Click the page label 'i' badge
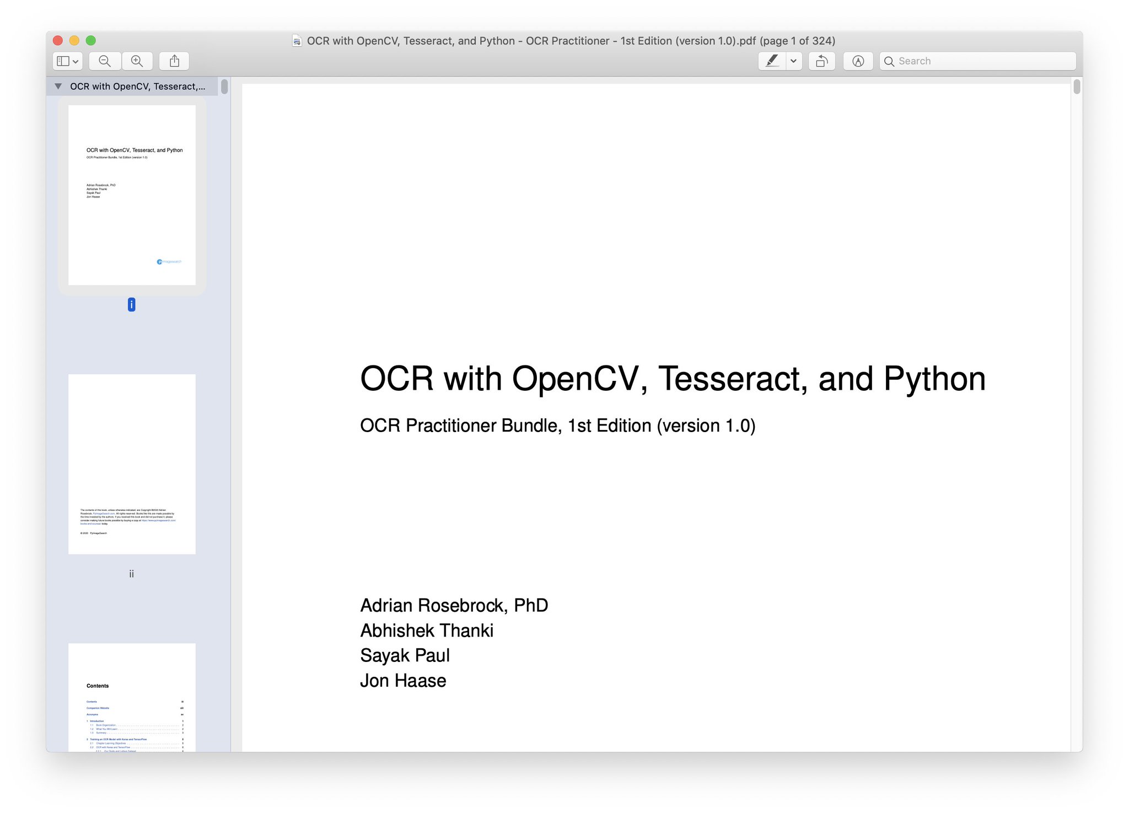The height and width of the screenshot is (813, 1129). [132, 304]
